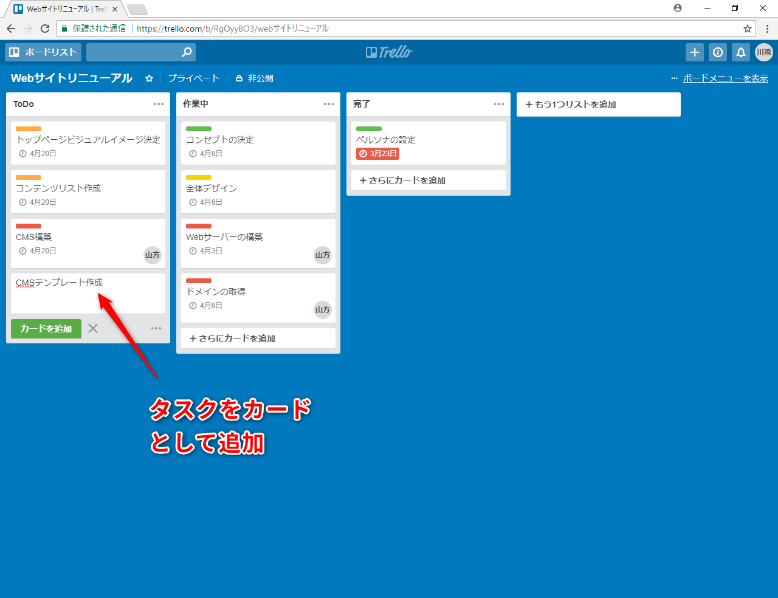This screenshot has width=778, height=598.
Task: Cancel adding the new card
Action: pyautogui.click(x=93, y=328)
